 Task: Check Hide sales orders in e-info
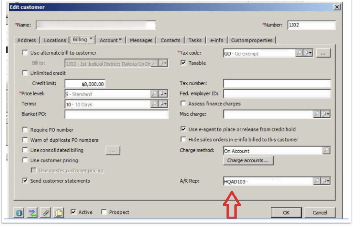[183, 139]
